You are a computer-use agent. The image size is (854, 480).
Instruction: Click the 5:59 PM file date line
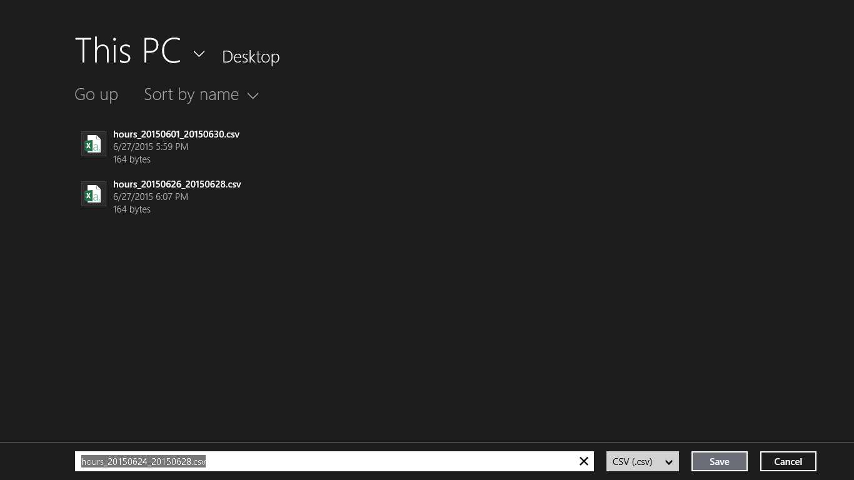[x=151, y=147]
